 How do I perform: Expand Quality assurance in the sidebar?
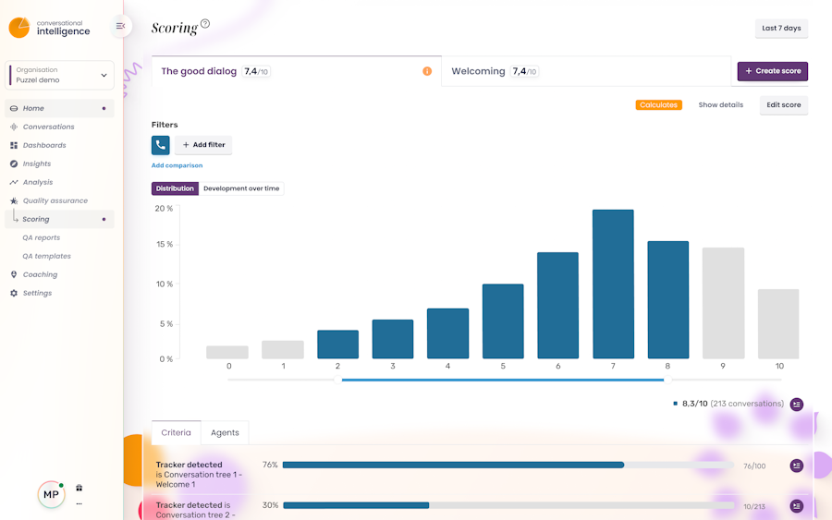[49, 201]
